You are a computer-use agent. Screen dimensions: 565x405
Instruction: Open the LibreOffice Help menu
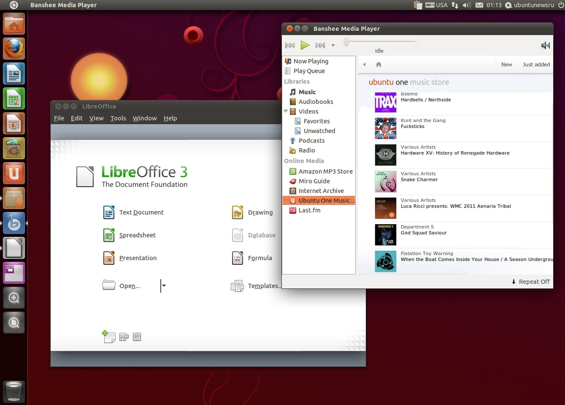tap(170, 118)
